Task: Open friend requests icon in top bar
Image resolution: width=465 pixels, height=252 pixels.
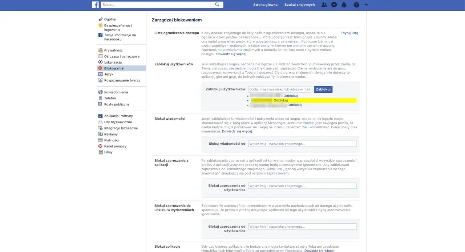Action: 324,5
